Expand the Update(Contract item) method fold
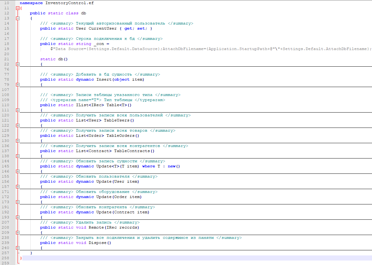The height and width of the screenshot is (265, 372). coord(18,217)
